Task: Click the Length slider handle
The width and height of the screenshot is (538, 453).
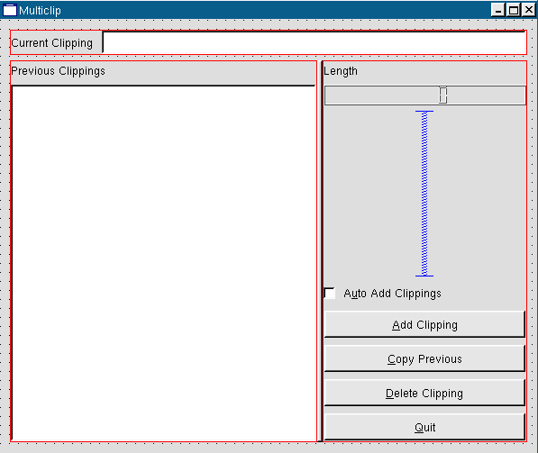Action: click(x=443, y=95)
